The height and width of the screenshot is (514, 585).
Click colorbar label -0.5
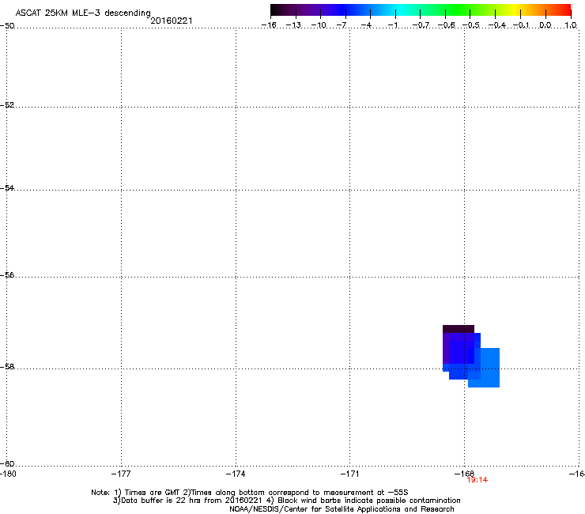click(471, 25)
